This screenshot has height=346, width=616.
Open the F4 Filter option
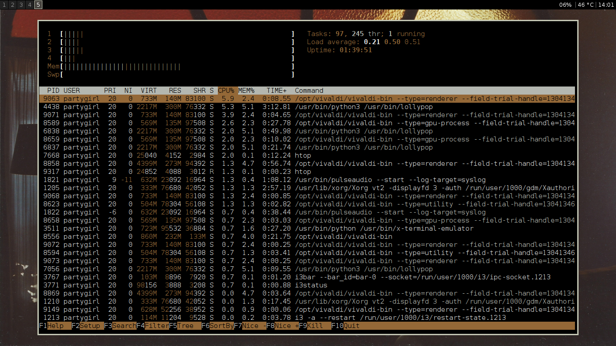(152, 326)
